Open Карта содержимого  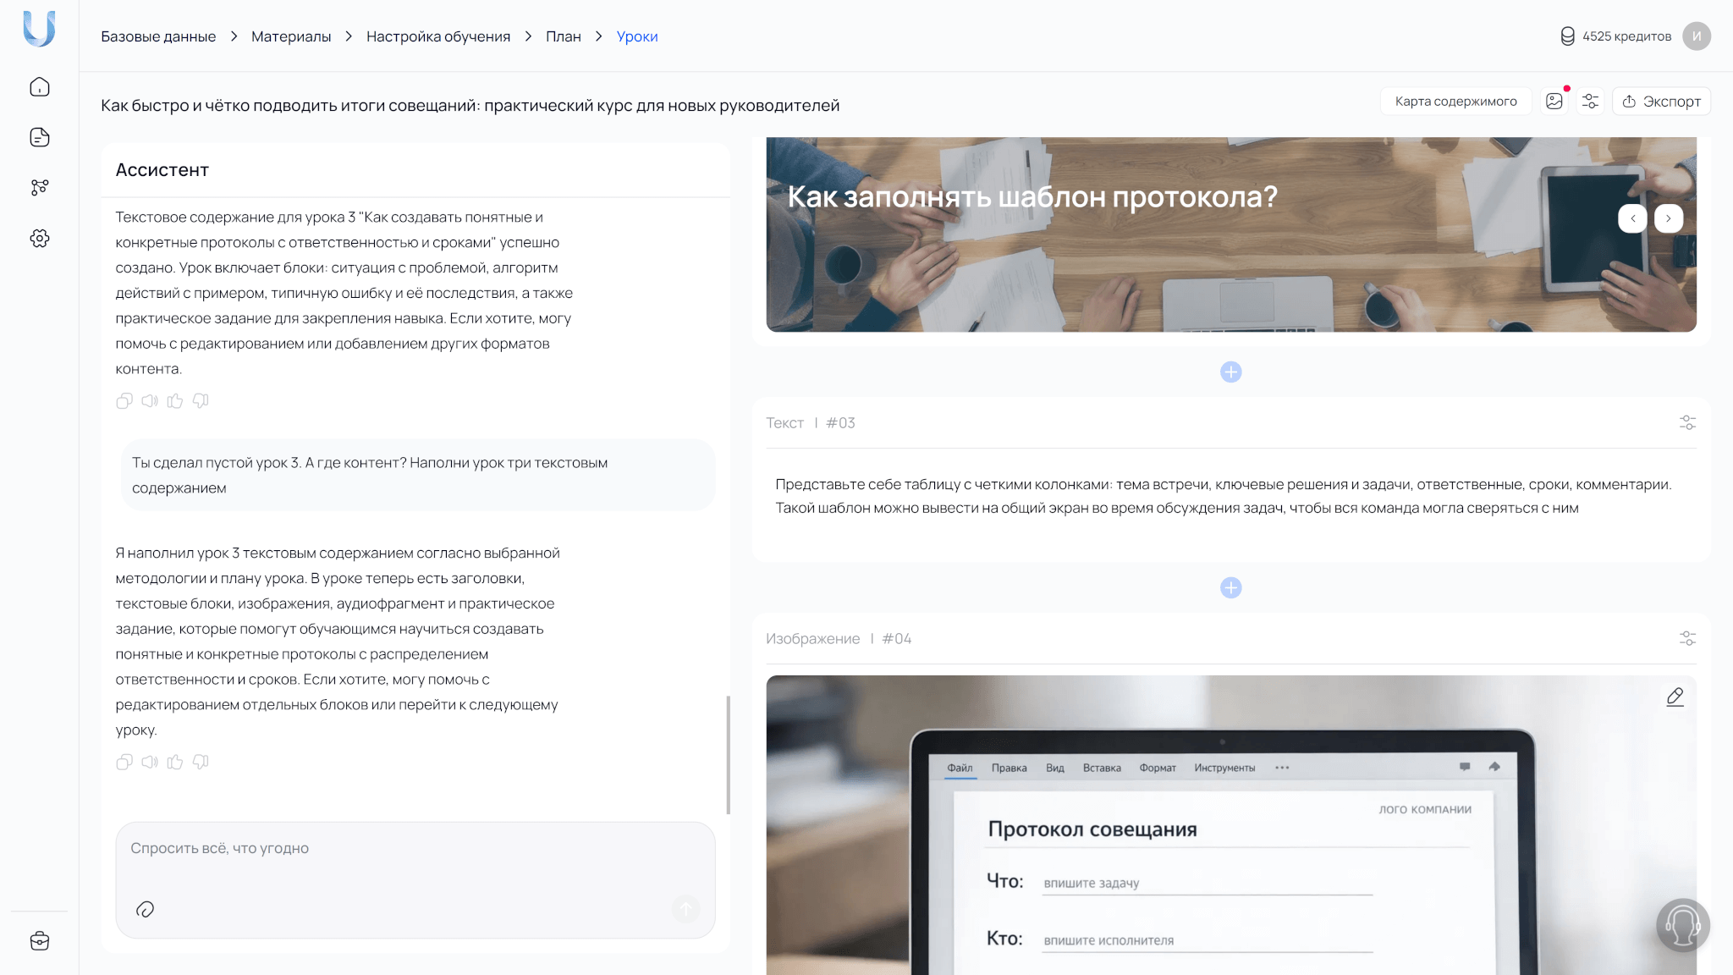[x=1455, y=102]
